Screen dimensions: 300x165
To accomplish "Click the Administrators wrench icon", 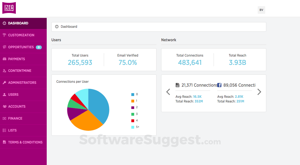I will (4, 82).
